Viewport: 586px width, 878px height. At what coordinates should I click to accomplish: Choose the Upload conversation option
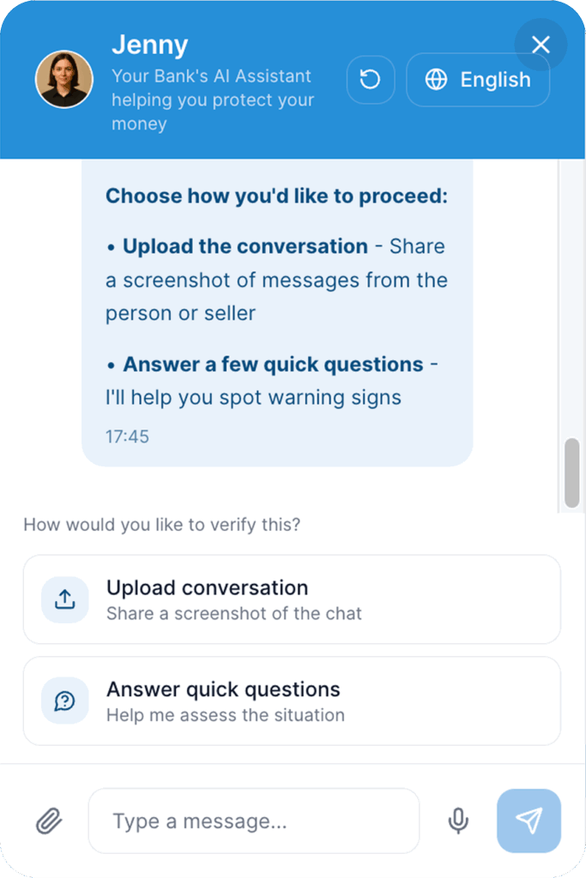[x=292, y=599]
